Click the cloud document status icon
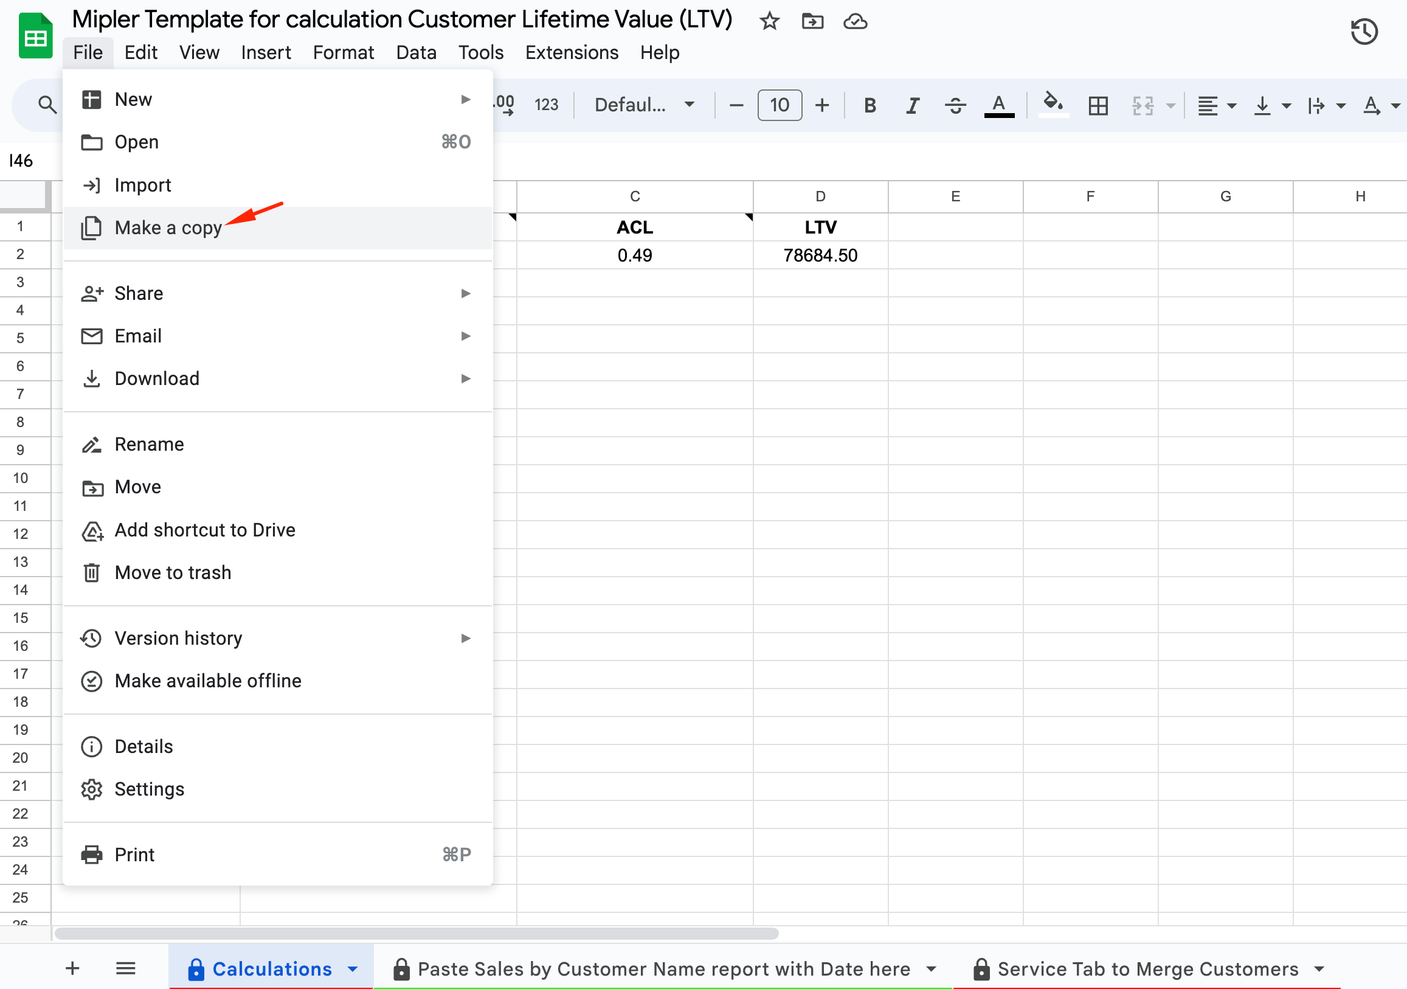 tap(855, 22)
